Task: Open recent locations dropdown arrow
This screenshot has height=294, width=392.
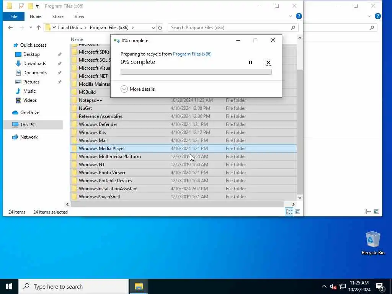Action: point(31,28)
